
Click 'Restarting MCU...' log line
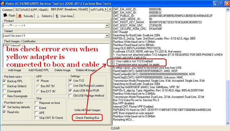click(123, 120)
